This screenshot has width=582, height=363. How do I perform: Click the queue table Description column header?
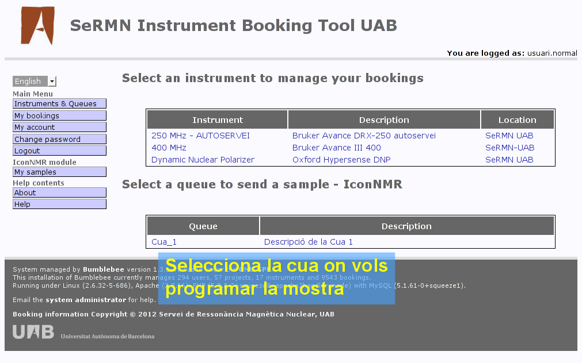406,226
